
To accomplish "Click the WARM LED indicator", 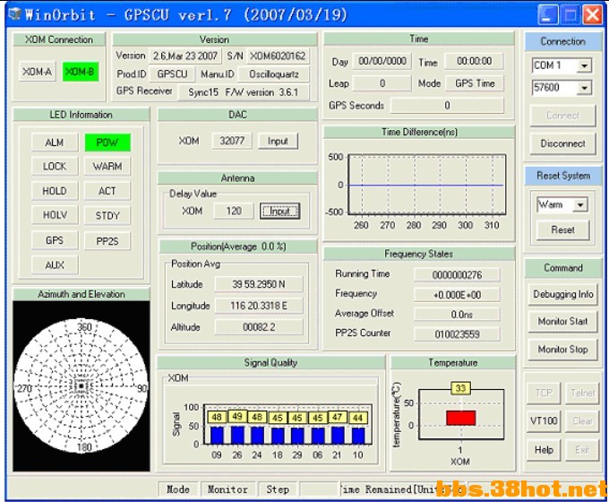I will (x=107, y=167).
